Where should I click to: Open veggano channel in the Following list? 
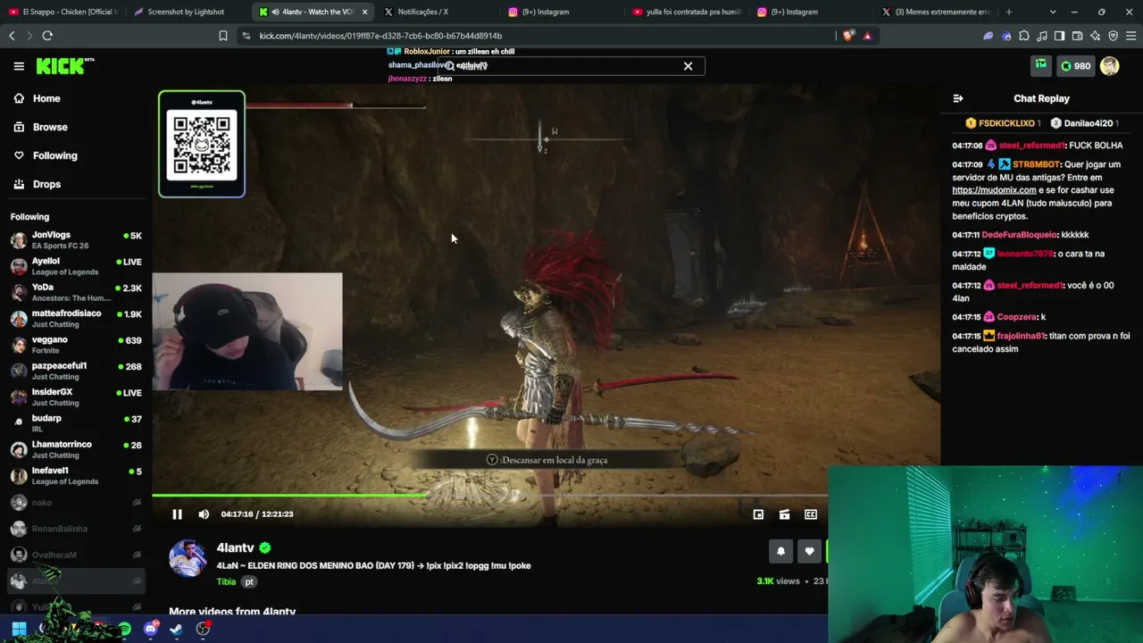pos(76,345)
